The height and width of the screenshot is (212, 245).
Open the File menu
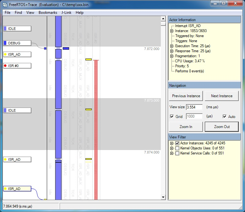8,13
